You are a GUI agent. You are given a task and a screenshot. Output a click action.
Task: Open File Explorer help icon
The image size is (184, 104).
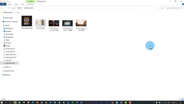(183, 4)
